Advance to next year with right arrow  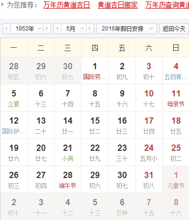47,29
